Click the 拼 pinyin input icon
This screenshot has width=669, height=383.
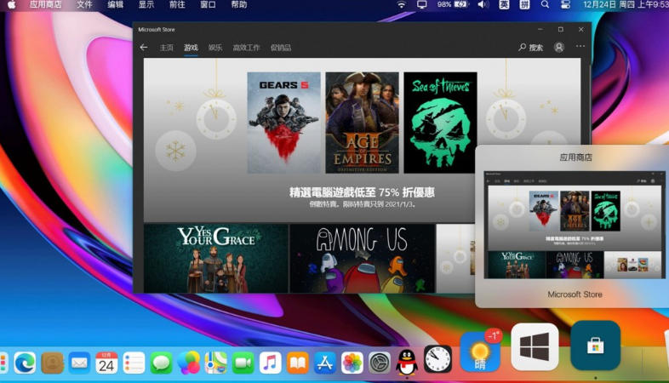pos(524,5)
